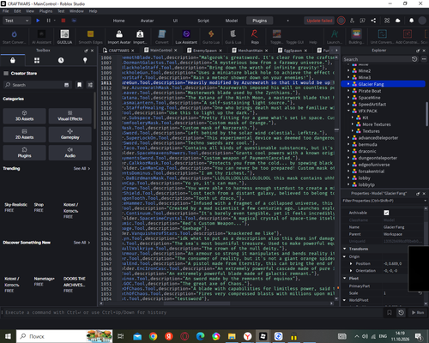The height and width of the screenshot is (343, 429).
Task: Open Google Chrome from the taskbar
Action: 153,336
